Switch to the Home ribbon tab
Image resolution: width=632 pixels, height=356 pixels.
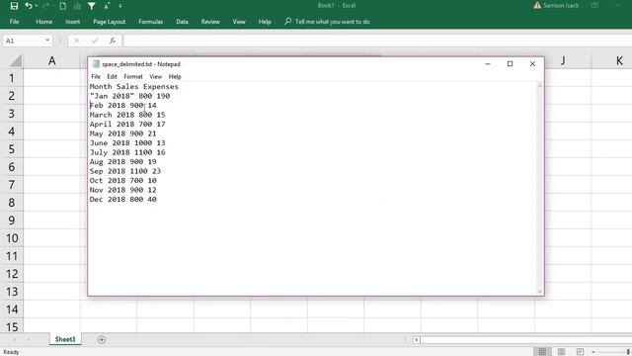43,22
